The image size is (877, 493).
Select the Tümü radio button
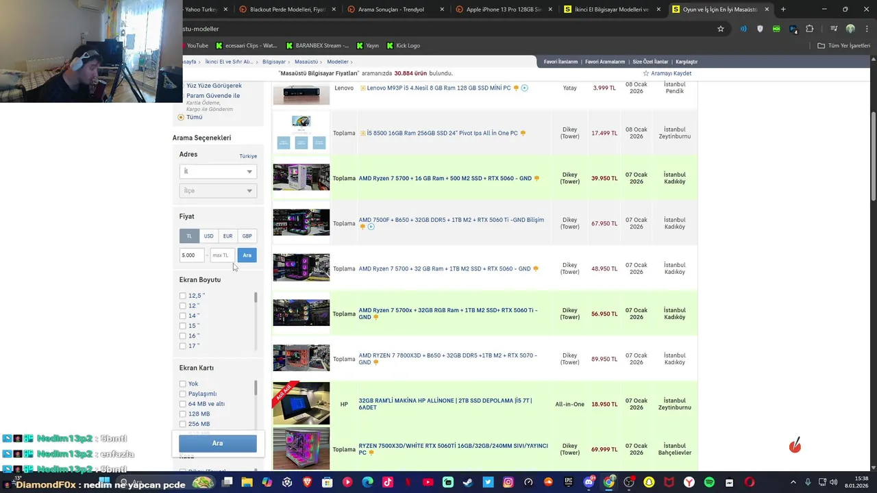(181, 117)
